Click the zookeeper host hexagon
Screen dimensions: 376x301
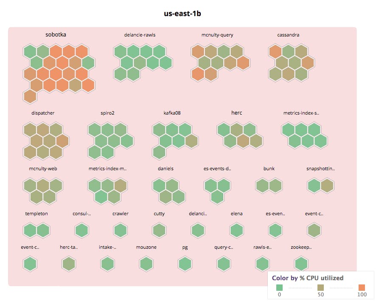coord(301,264)
